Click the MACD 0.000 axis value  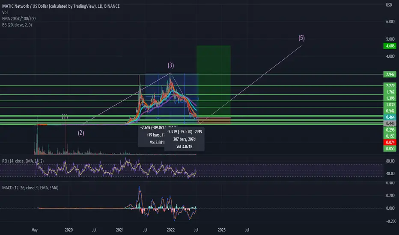coord(390,208)
